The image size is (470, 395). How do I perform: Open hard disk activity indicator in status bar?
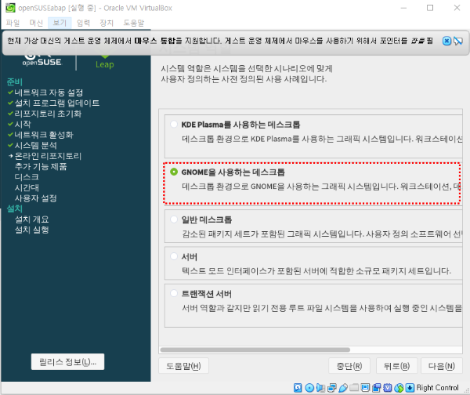coord(298,388)
